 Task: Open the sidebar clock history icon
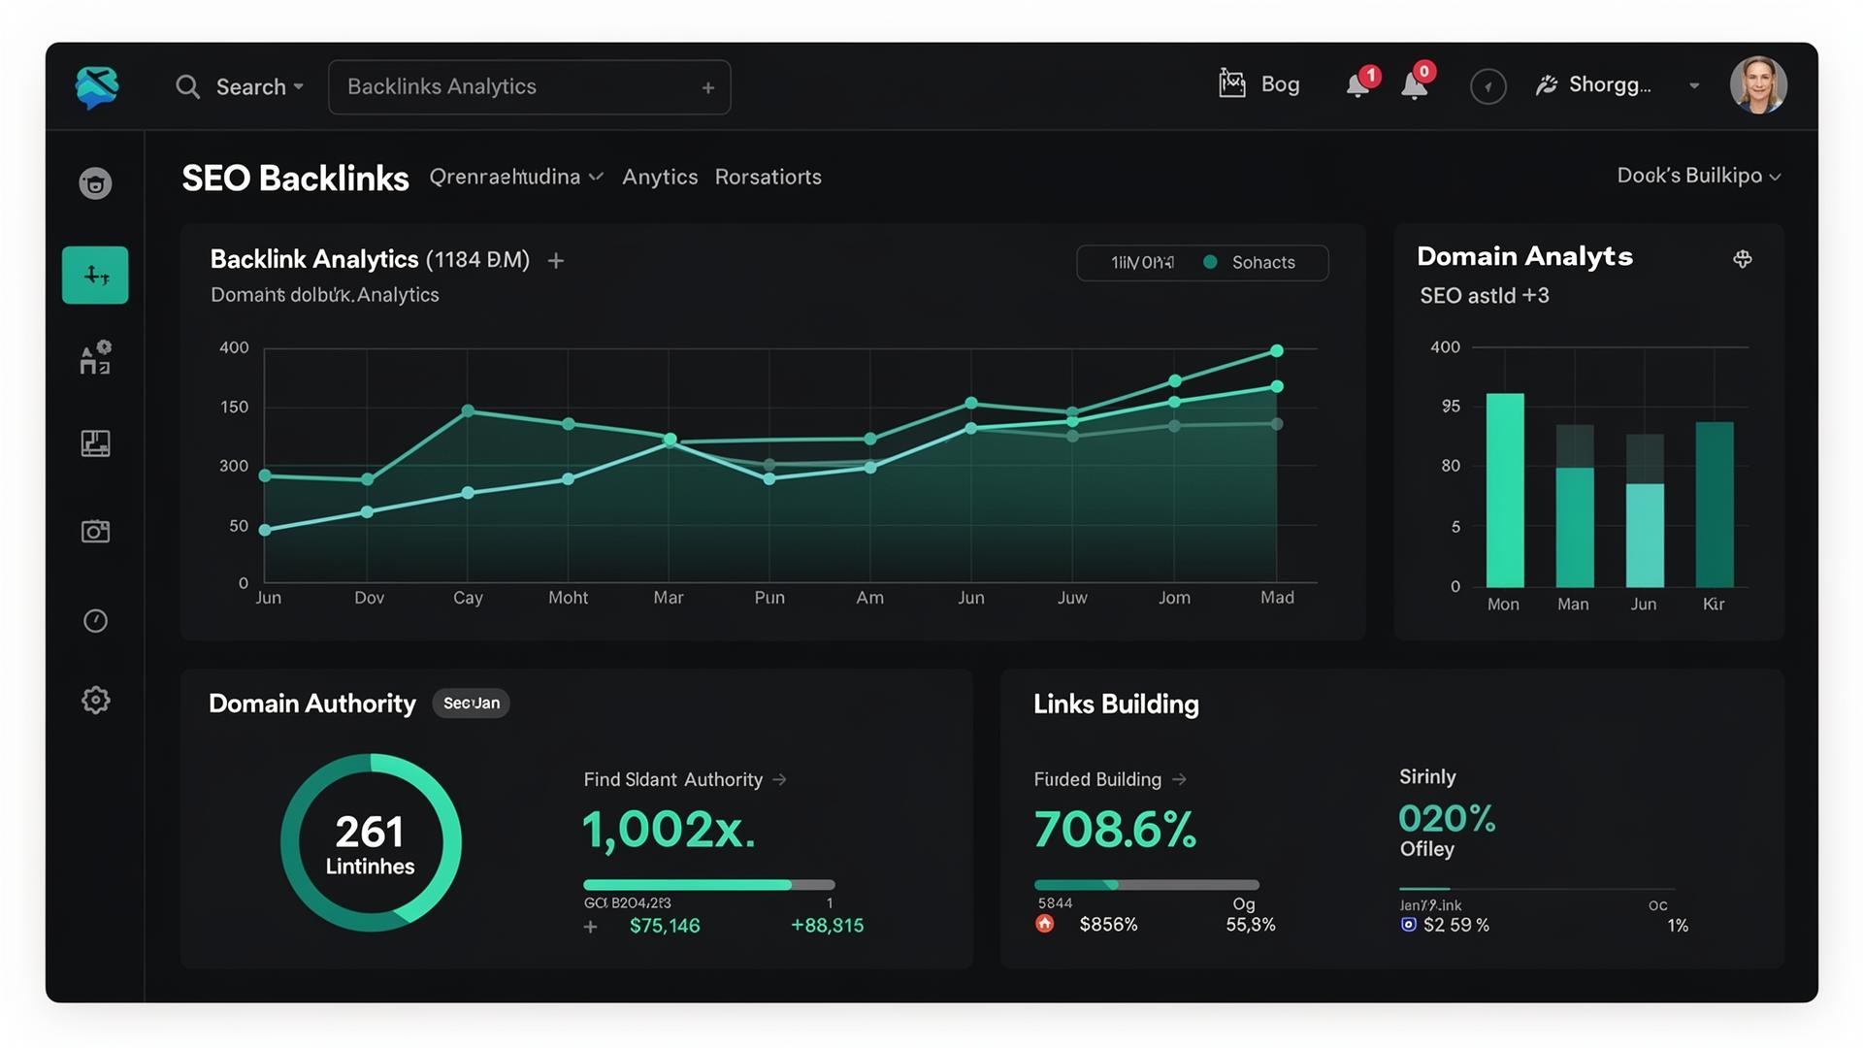(x=95, y=621)
